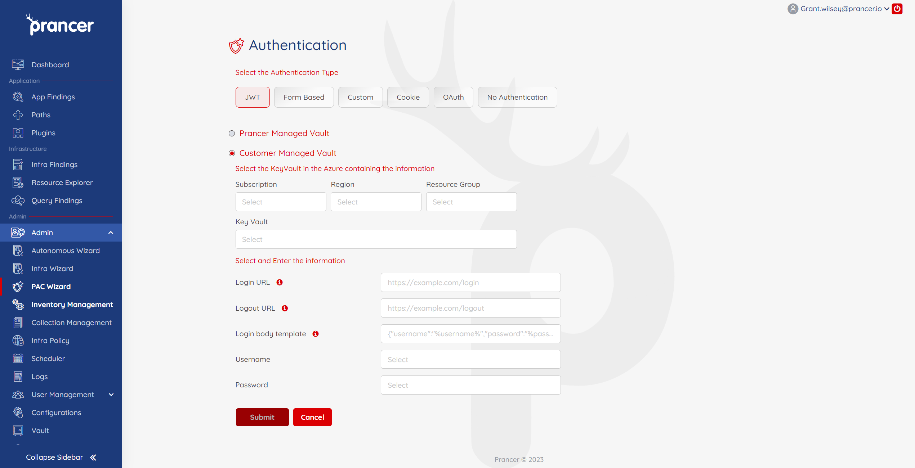Click the Login body template field
Viewport: 915px width, 468px height.
(470, 334)
